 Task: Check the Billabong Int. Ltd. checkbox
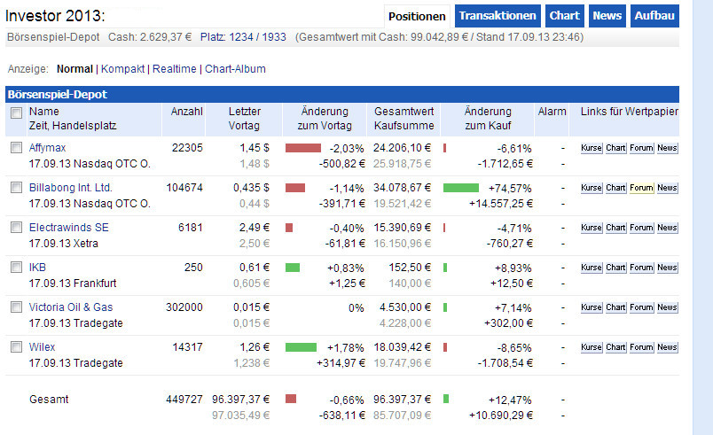16,188
